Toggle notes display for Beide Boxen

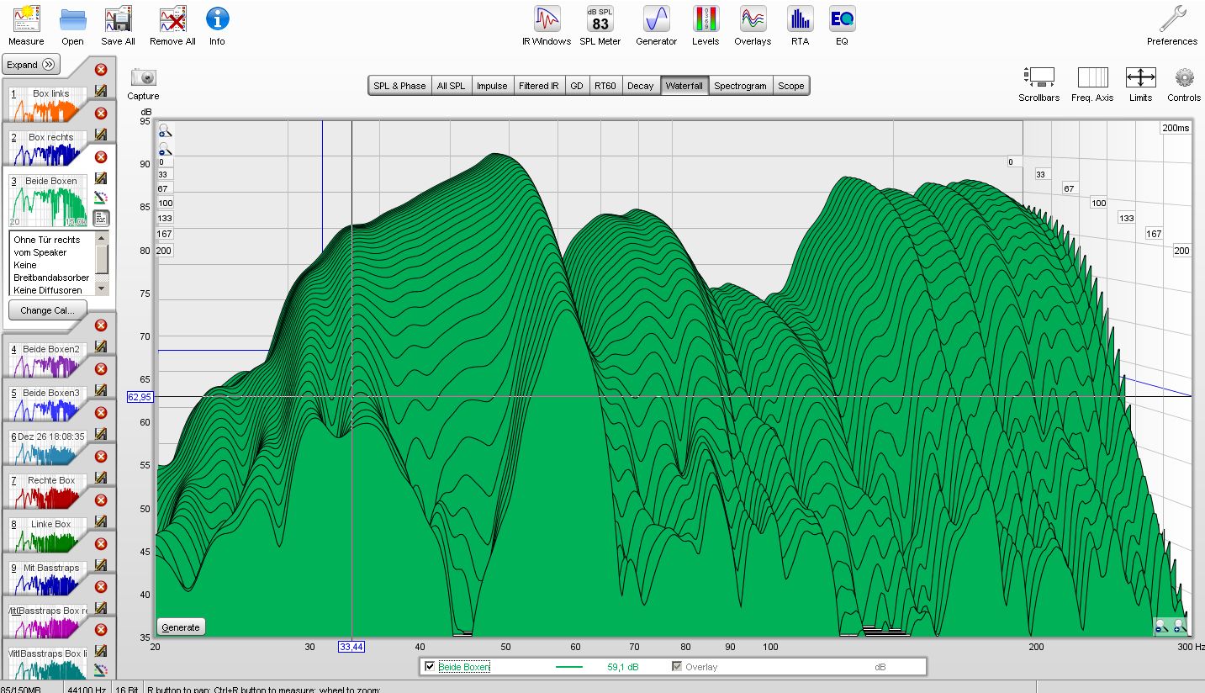[101, 218]
